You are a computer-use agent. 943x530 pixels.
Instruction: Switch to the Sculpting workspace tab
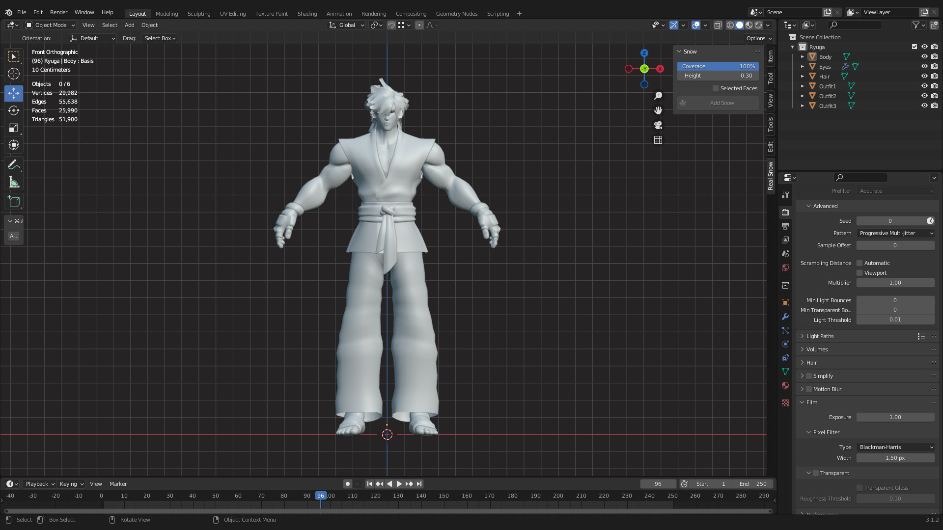pos(198,14)
